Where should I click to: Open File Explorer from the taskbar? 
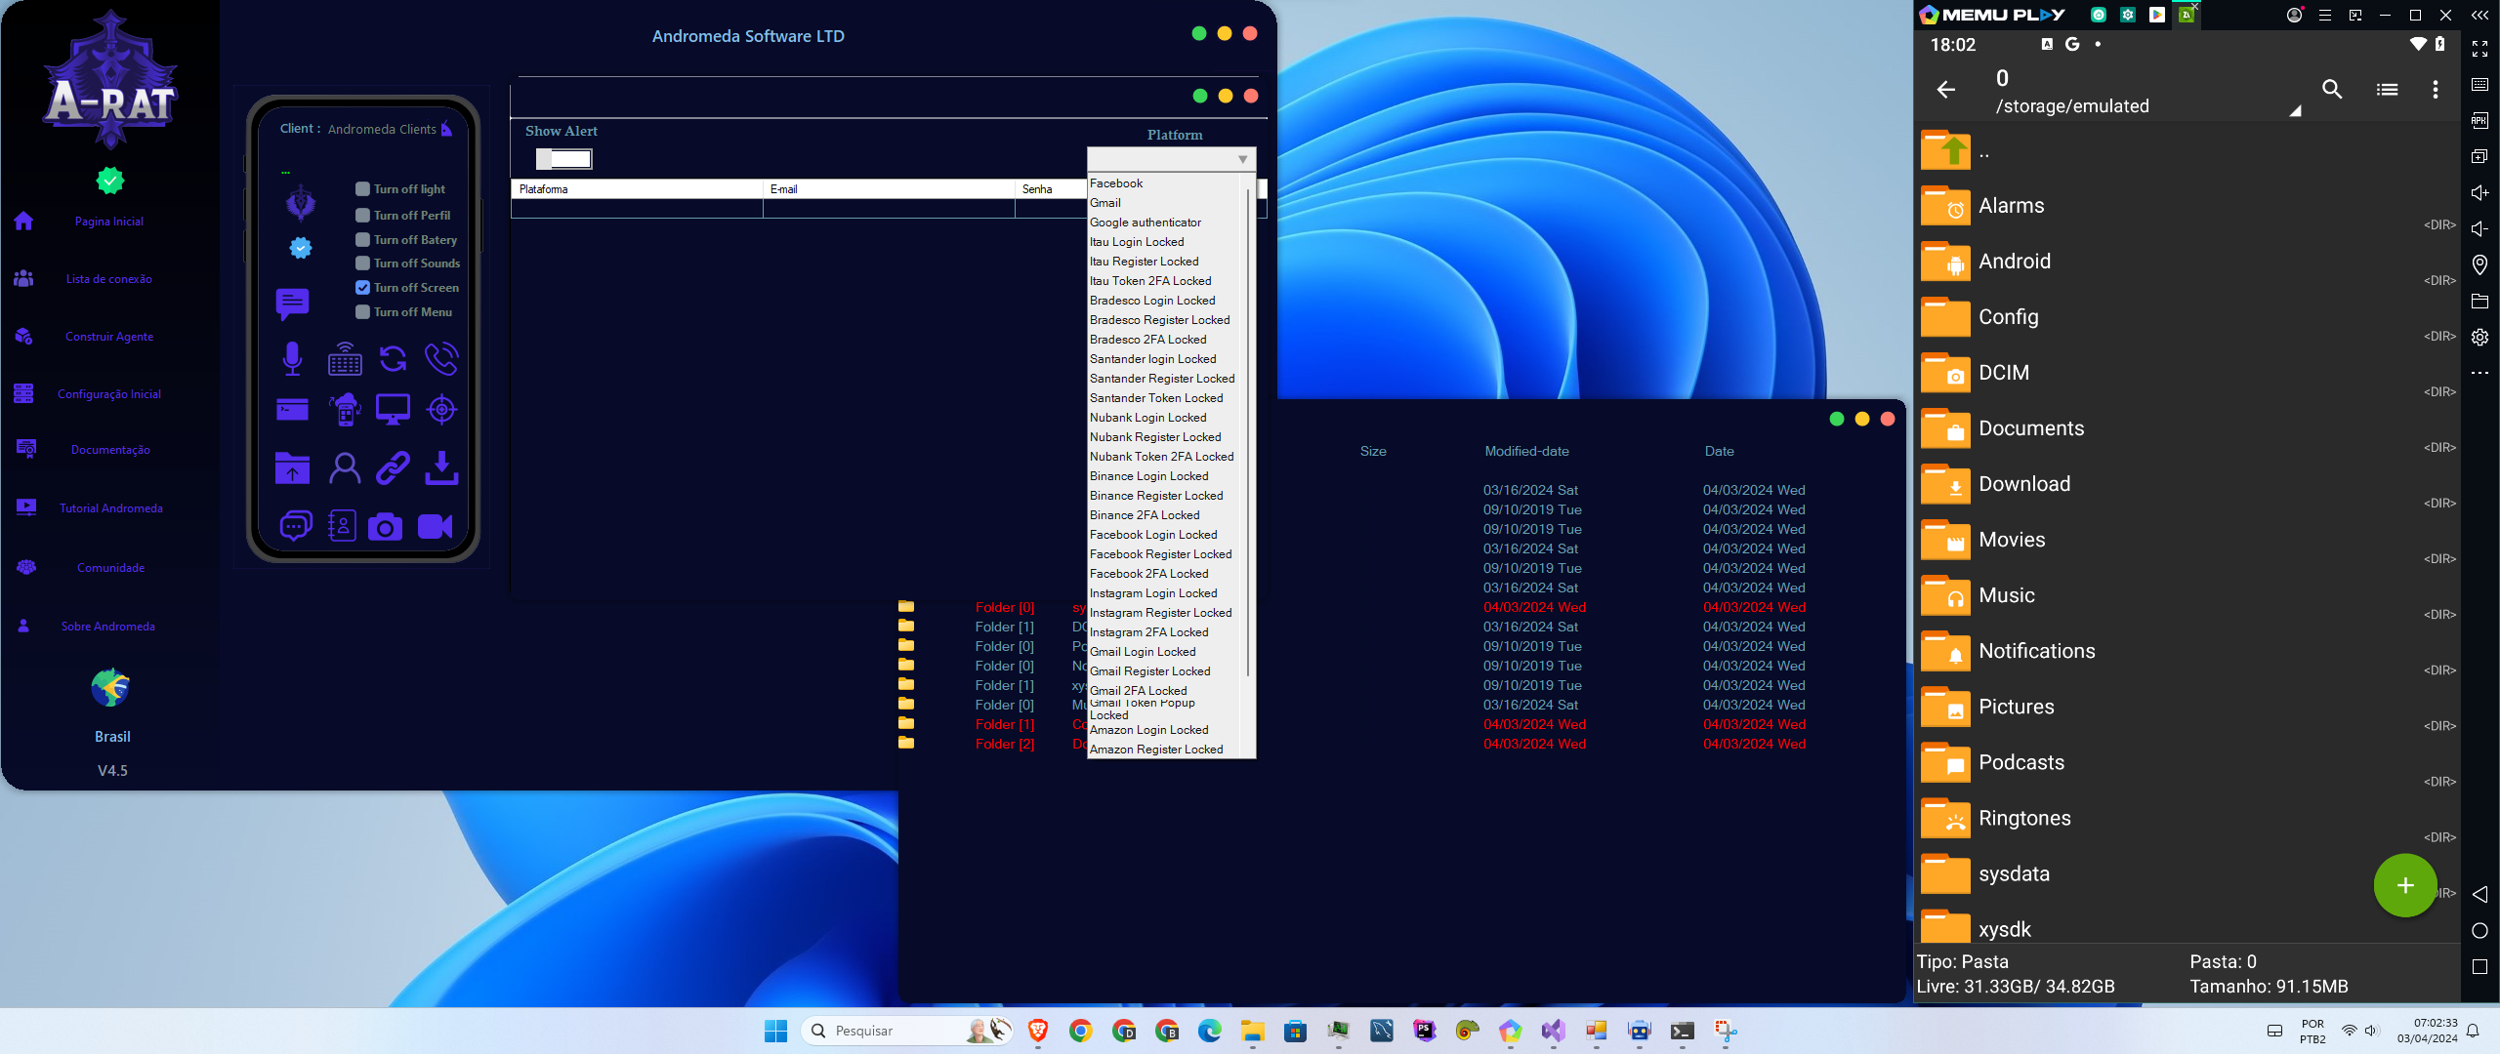[x=1252, y=1031]
